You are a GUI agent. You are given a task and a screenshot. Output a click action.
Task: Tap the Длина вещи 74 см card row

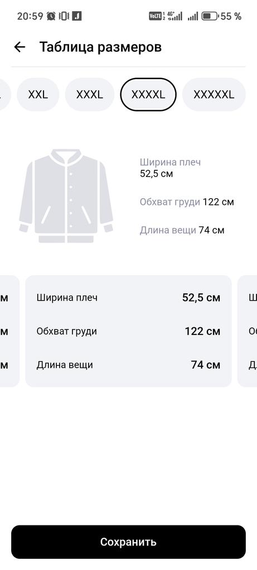click(128, 365)
